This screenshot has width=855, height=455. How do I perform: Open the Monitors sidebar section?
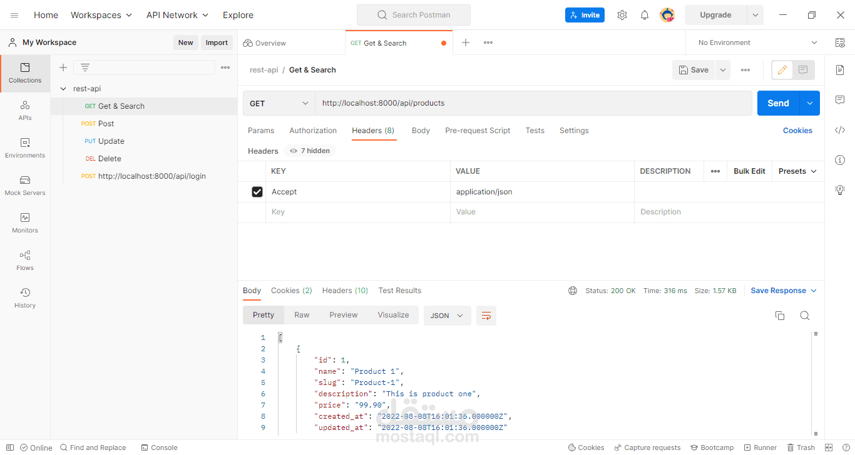point(25,223)
